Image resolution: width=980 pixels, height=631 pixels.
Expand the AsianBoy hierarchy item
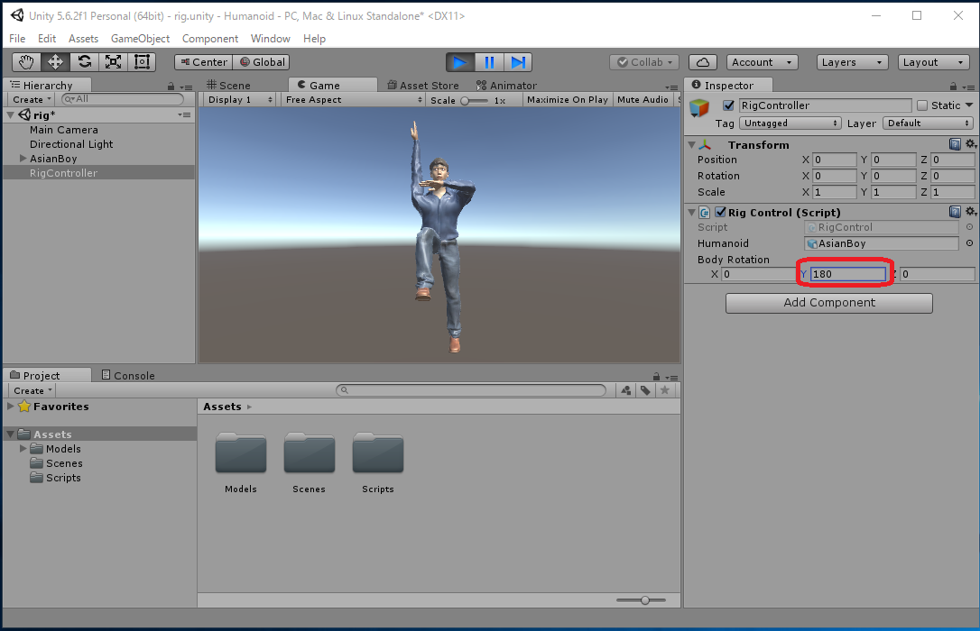point(23,159)
